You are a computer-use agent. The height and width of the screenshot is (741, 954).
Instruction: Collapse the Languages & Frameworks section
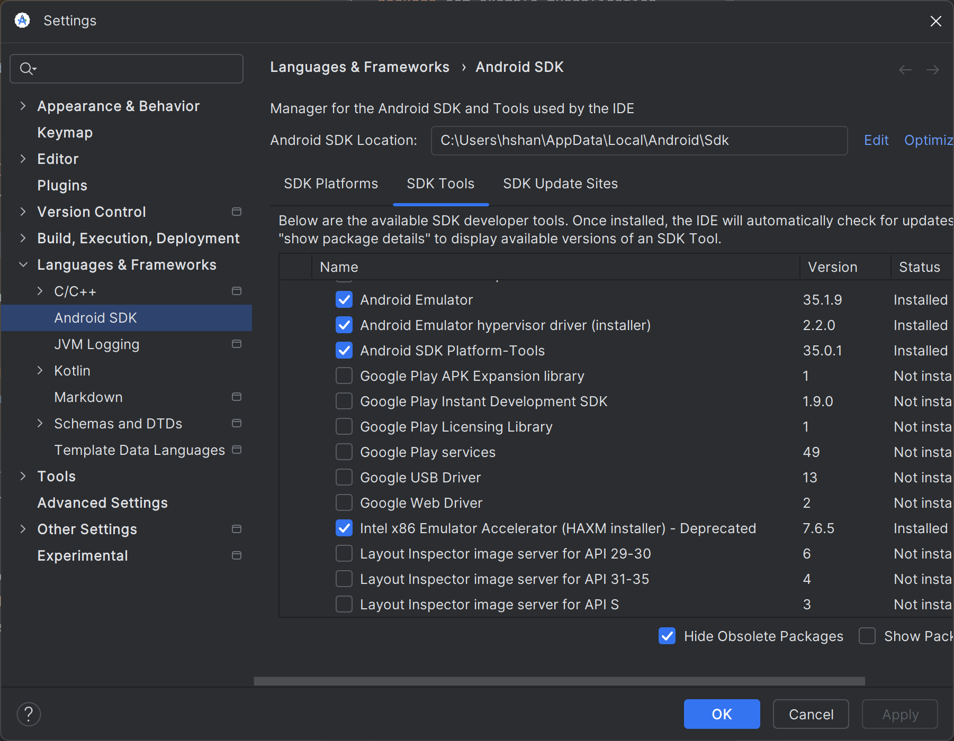point(23,264)
